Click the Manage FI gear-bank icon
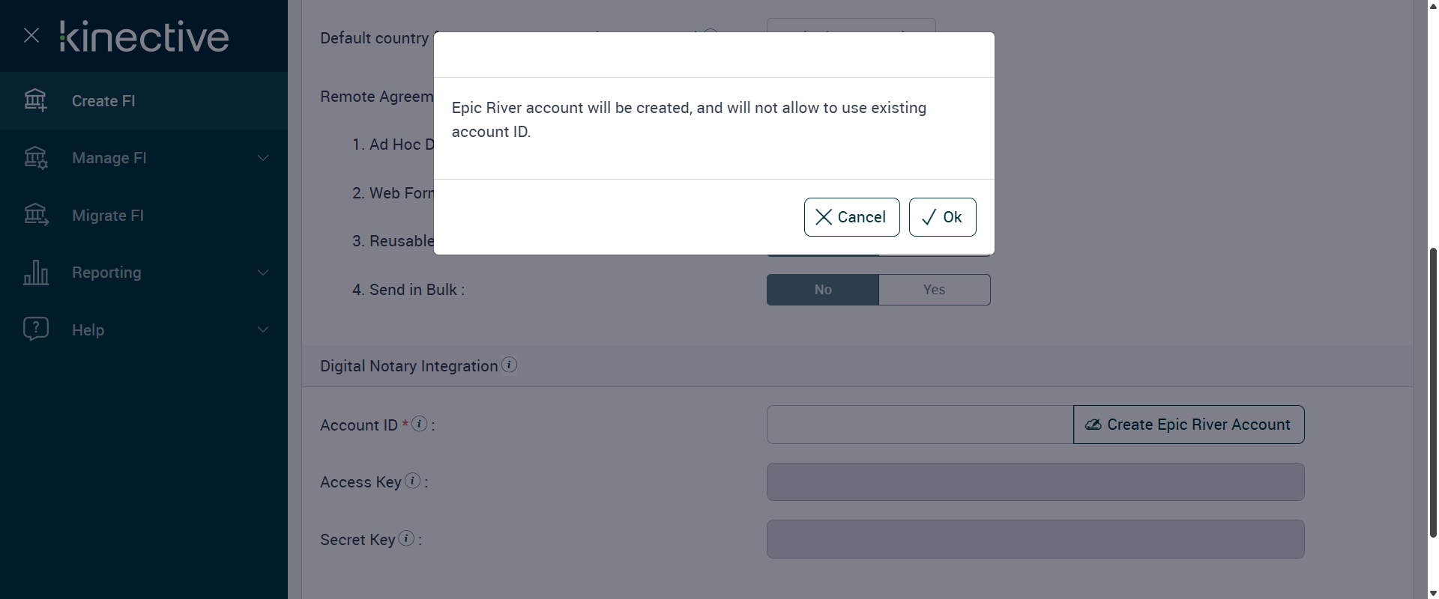This screenshot has height=599, width=1439. click(x=35, y=158)
